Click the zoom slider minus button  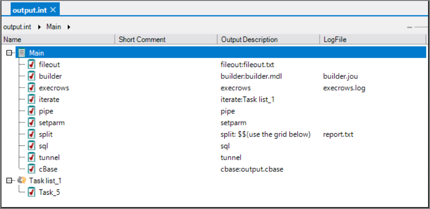pyautogui.click(x=409, y=27)
